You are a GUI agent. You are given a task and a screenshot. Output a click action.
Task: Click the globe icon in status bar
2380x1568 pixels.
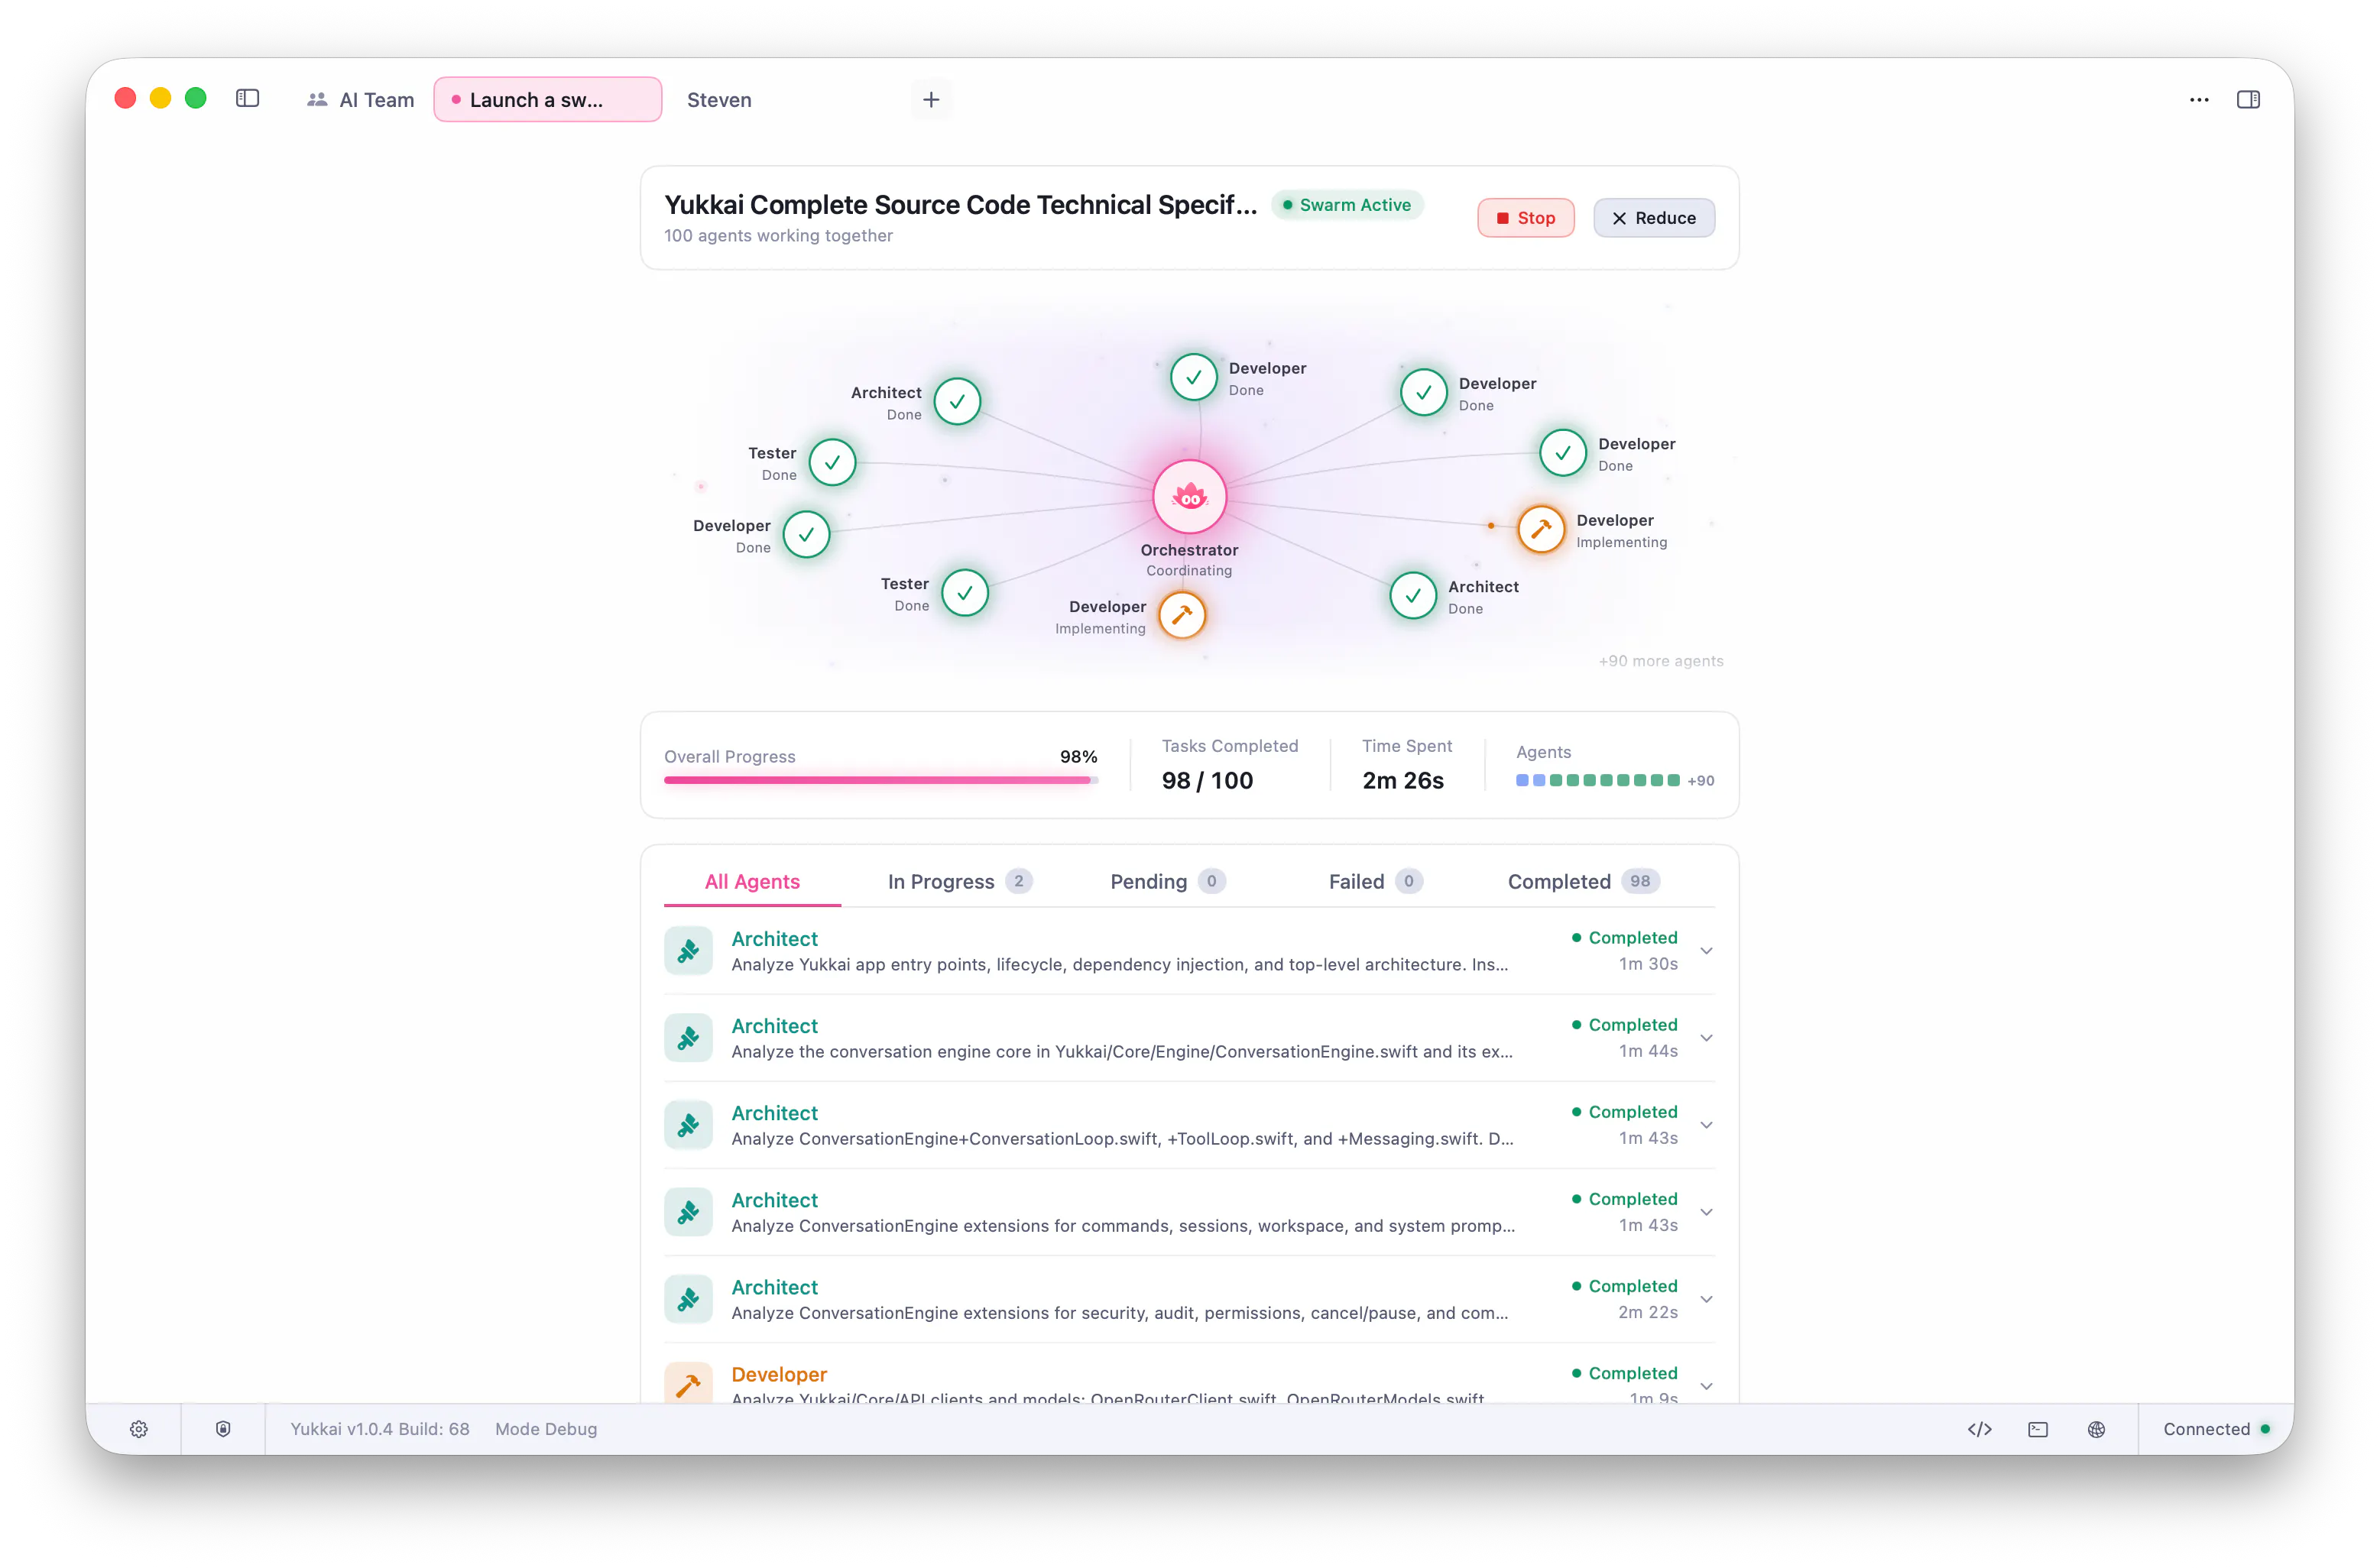[2096, 1429]
